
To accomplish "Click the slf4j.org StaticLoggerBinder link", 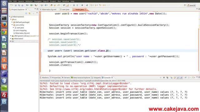I will pyautogui.click(x=91, y=89).
